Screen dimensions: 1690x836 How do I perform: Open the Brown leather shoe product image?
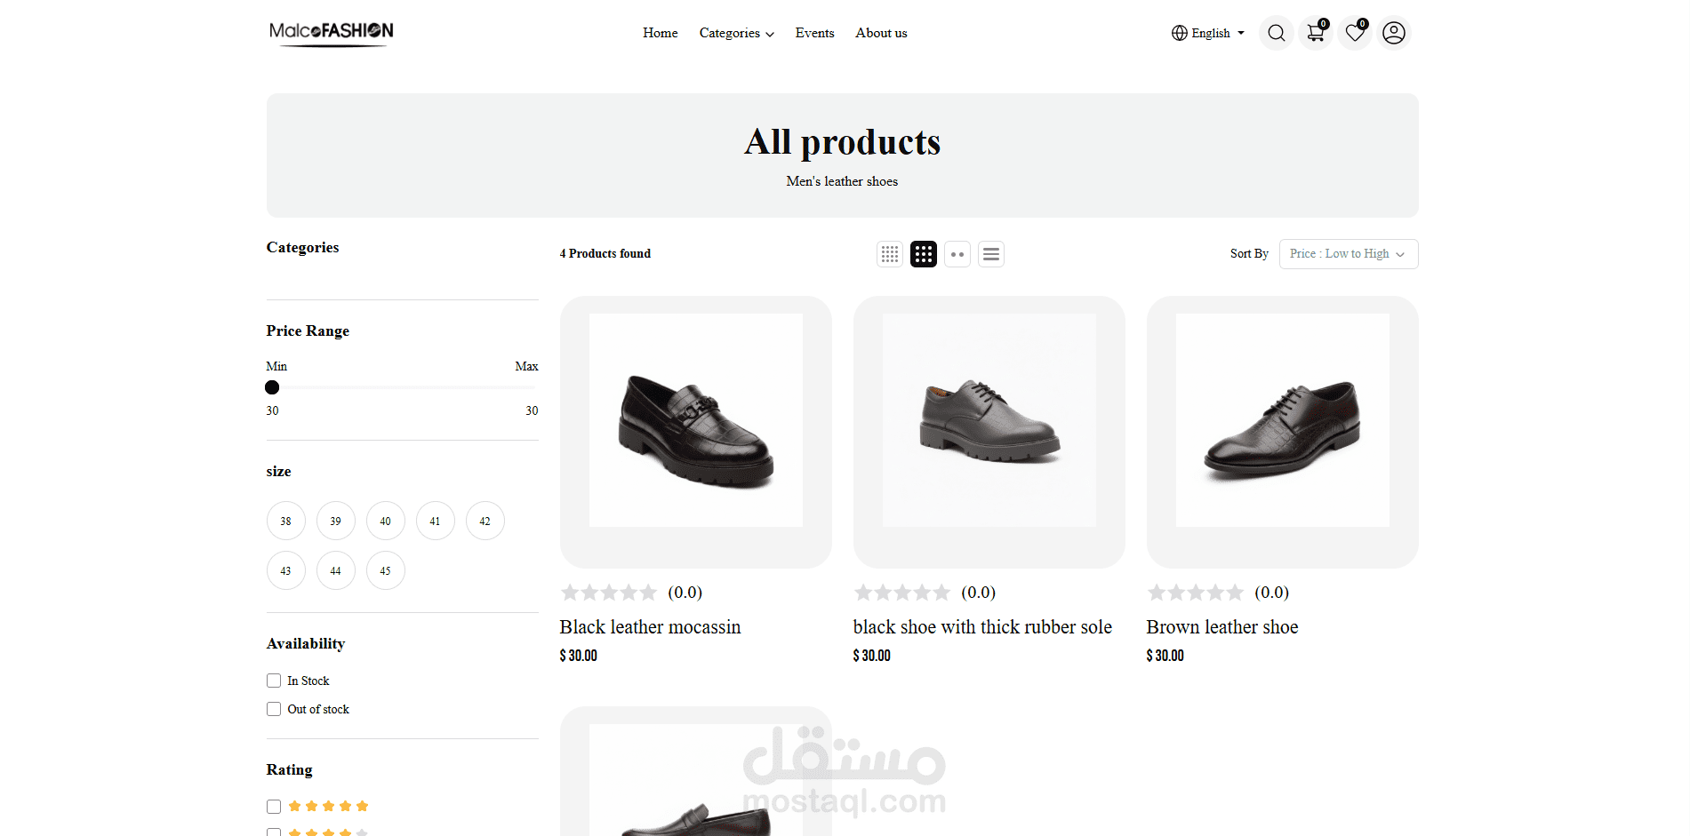pyautogui.click(x=1282, y=420)
